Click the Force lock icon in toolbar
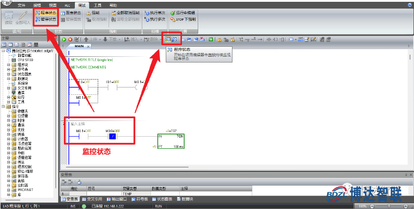414x209 pixels. point(219,40)
